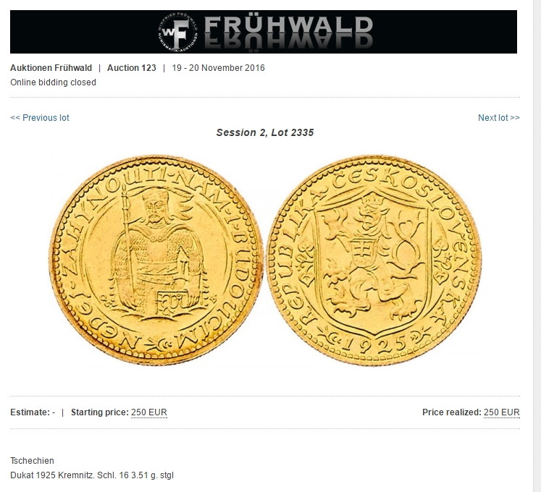This screenshot has height=492, width=541.
Task: Click the Price realized 250 EUR value
Action: click(x=502, y=412)
